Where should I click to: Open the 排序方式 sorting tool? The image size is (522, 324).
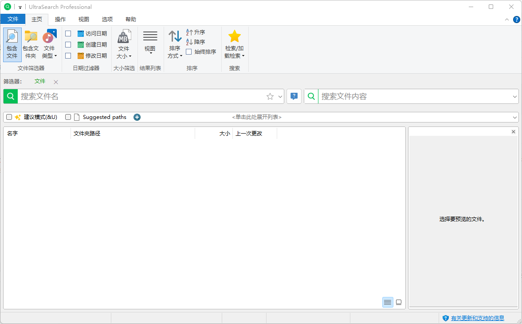[x=175, y=44]
